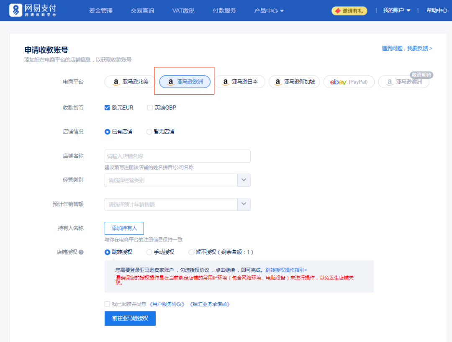Screen dimensions: 452x342
Task: Check the 我已阅读并同意 agreement checkbox
Action: click(107, 303)
